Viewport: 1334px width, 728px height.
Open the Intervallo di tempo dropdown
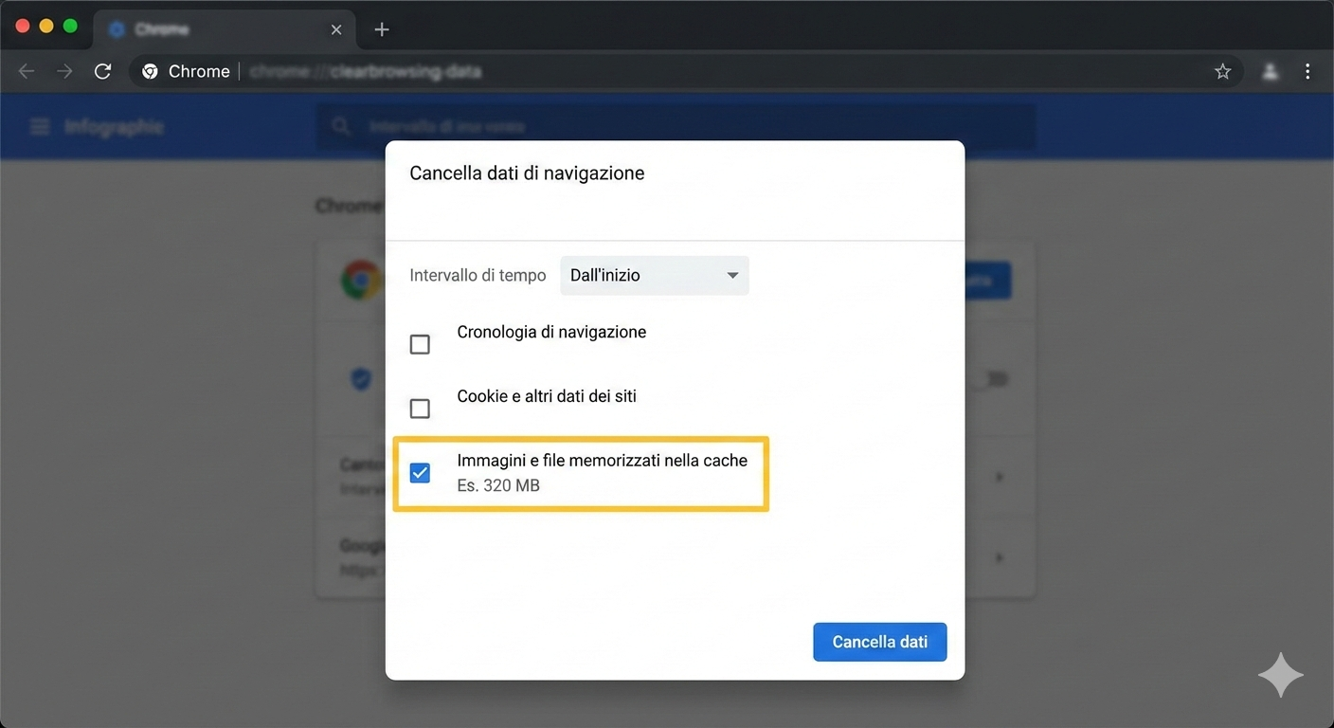[654, 276]
